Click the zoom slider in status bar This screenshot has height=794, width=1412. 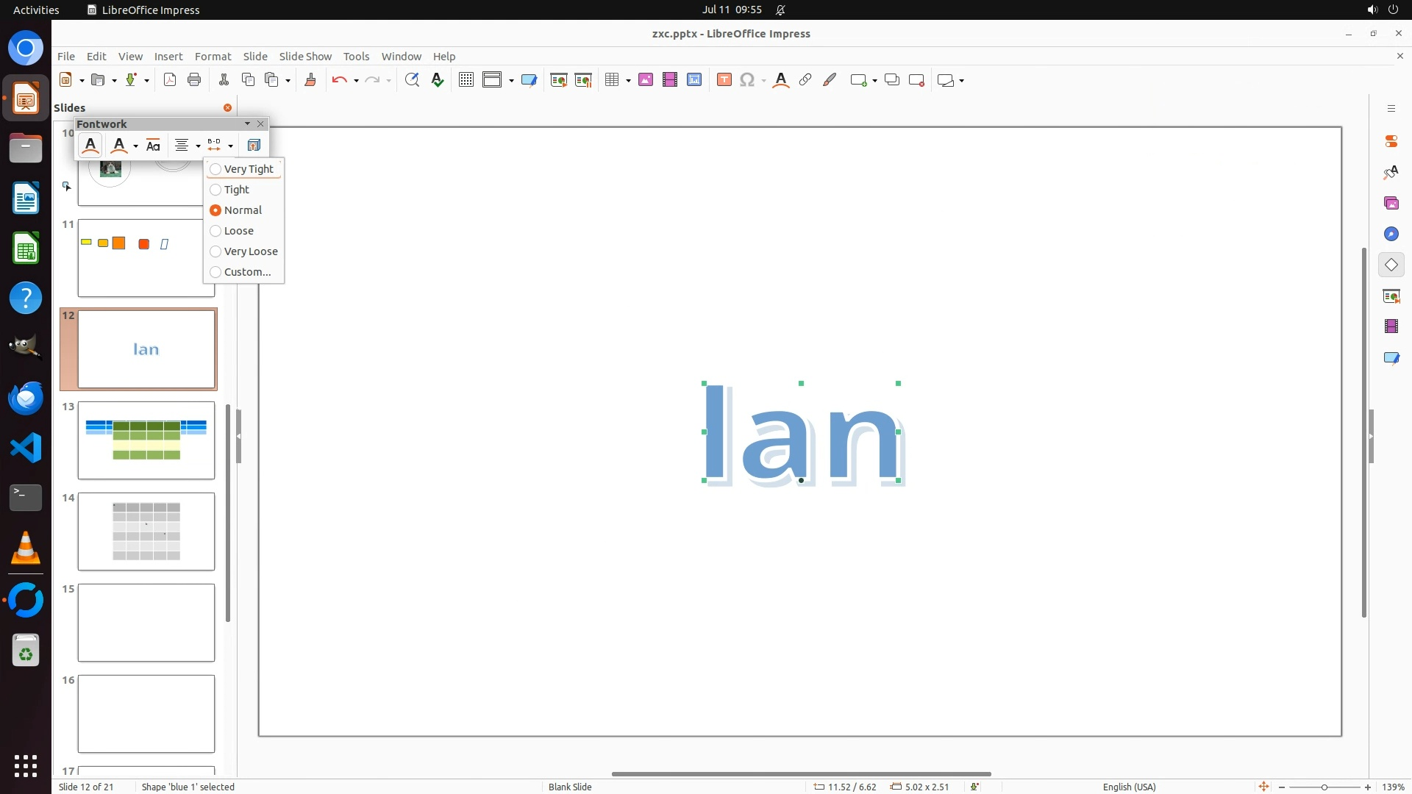coord(1324,787)
